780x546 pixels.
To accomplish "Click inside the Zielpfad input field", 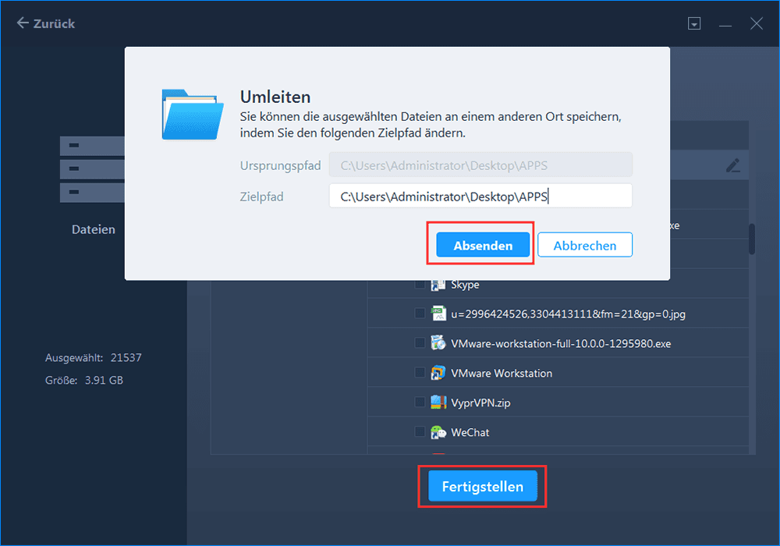I will (x=480, y=195).
